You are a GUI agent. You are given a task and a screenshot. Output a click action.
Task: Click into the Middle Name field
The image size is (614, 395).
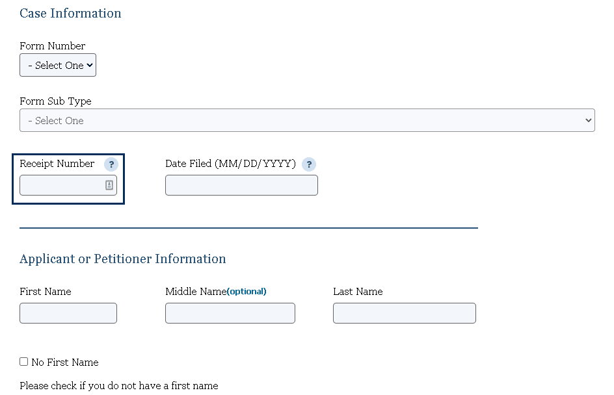[x=230, y=313]
